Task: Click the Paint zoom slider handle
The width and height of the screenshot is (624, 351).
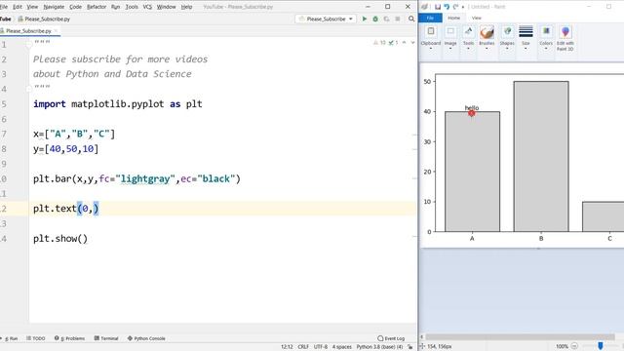Action: [x=601, y=346]
